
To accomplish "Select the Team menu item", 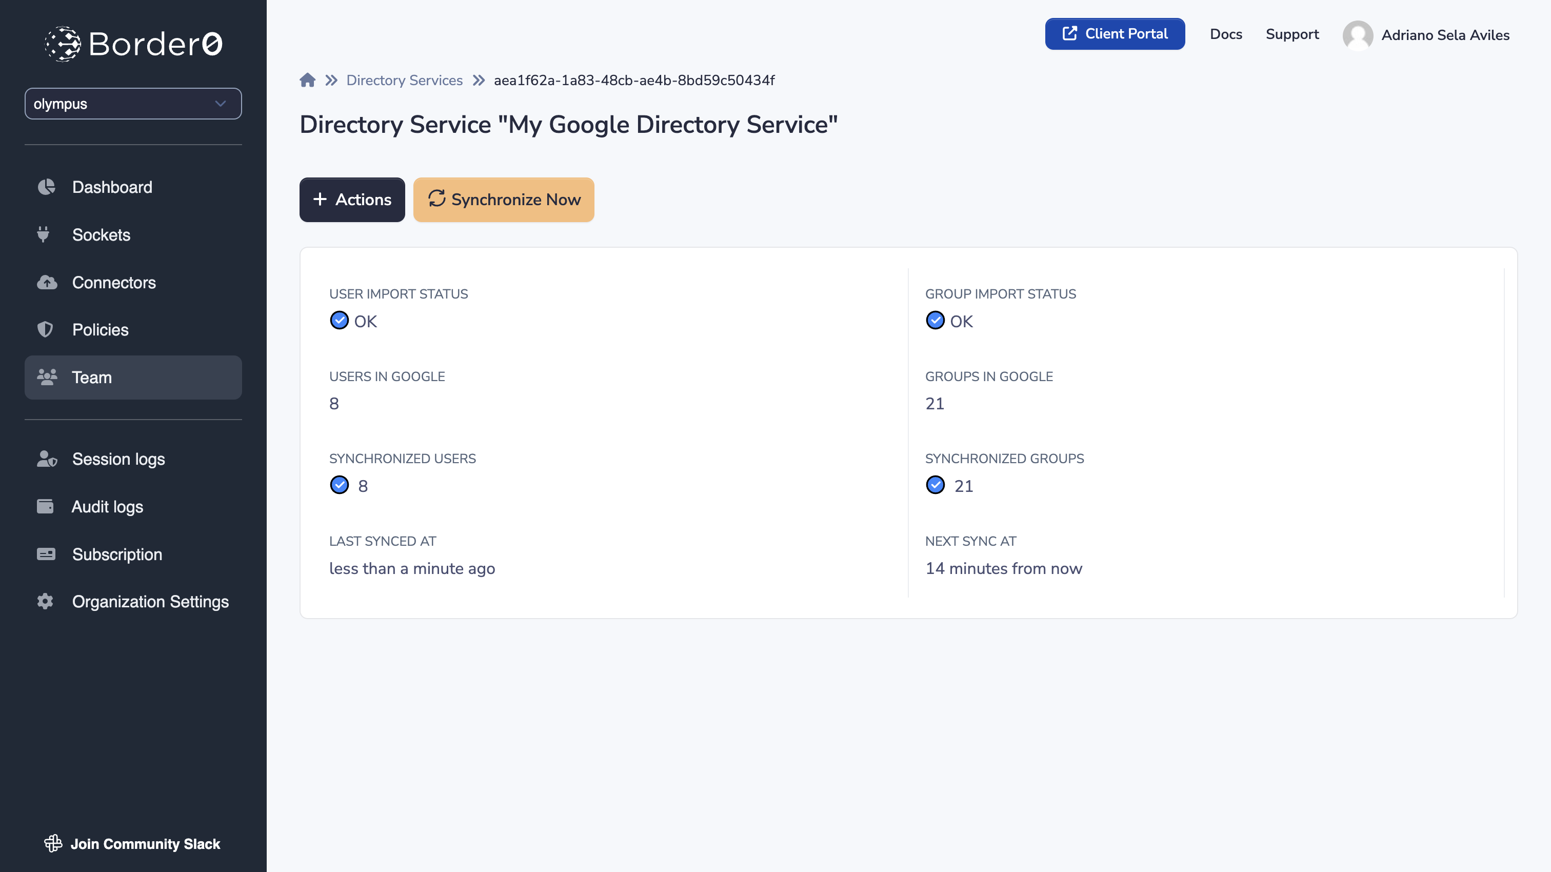I will coord(133,378).
